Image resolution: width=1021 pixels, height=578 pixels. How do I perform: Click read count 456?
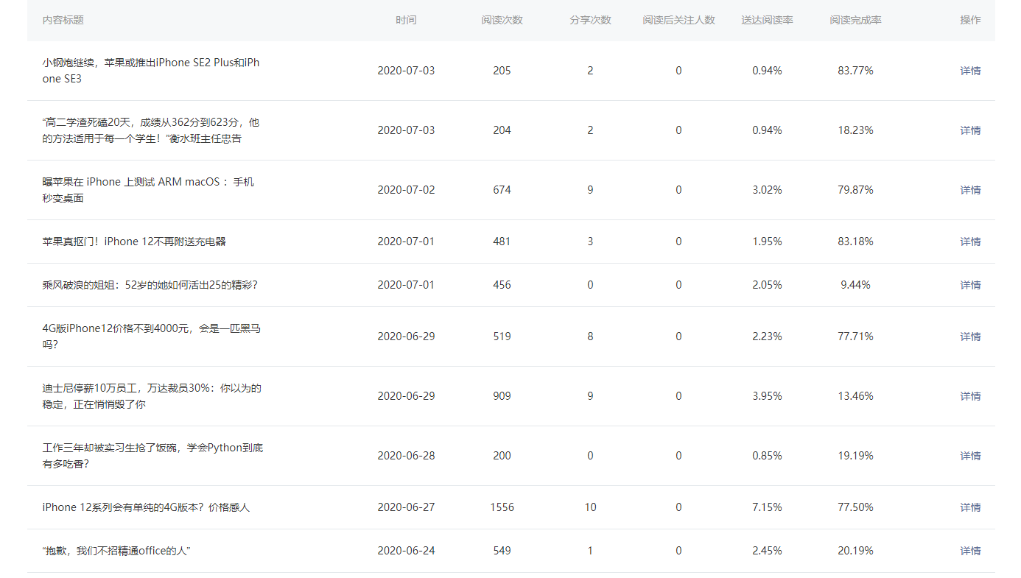coord(502,285)
